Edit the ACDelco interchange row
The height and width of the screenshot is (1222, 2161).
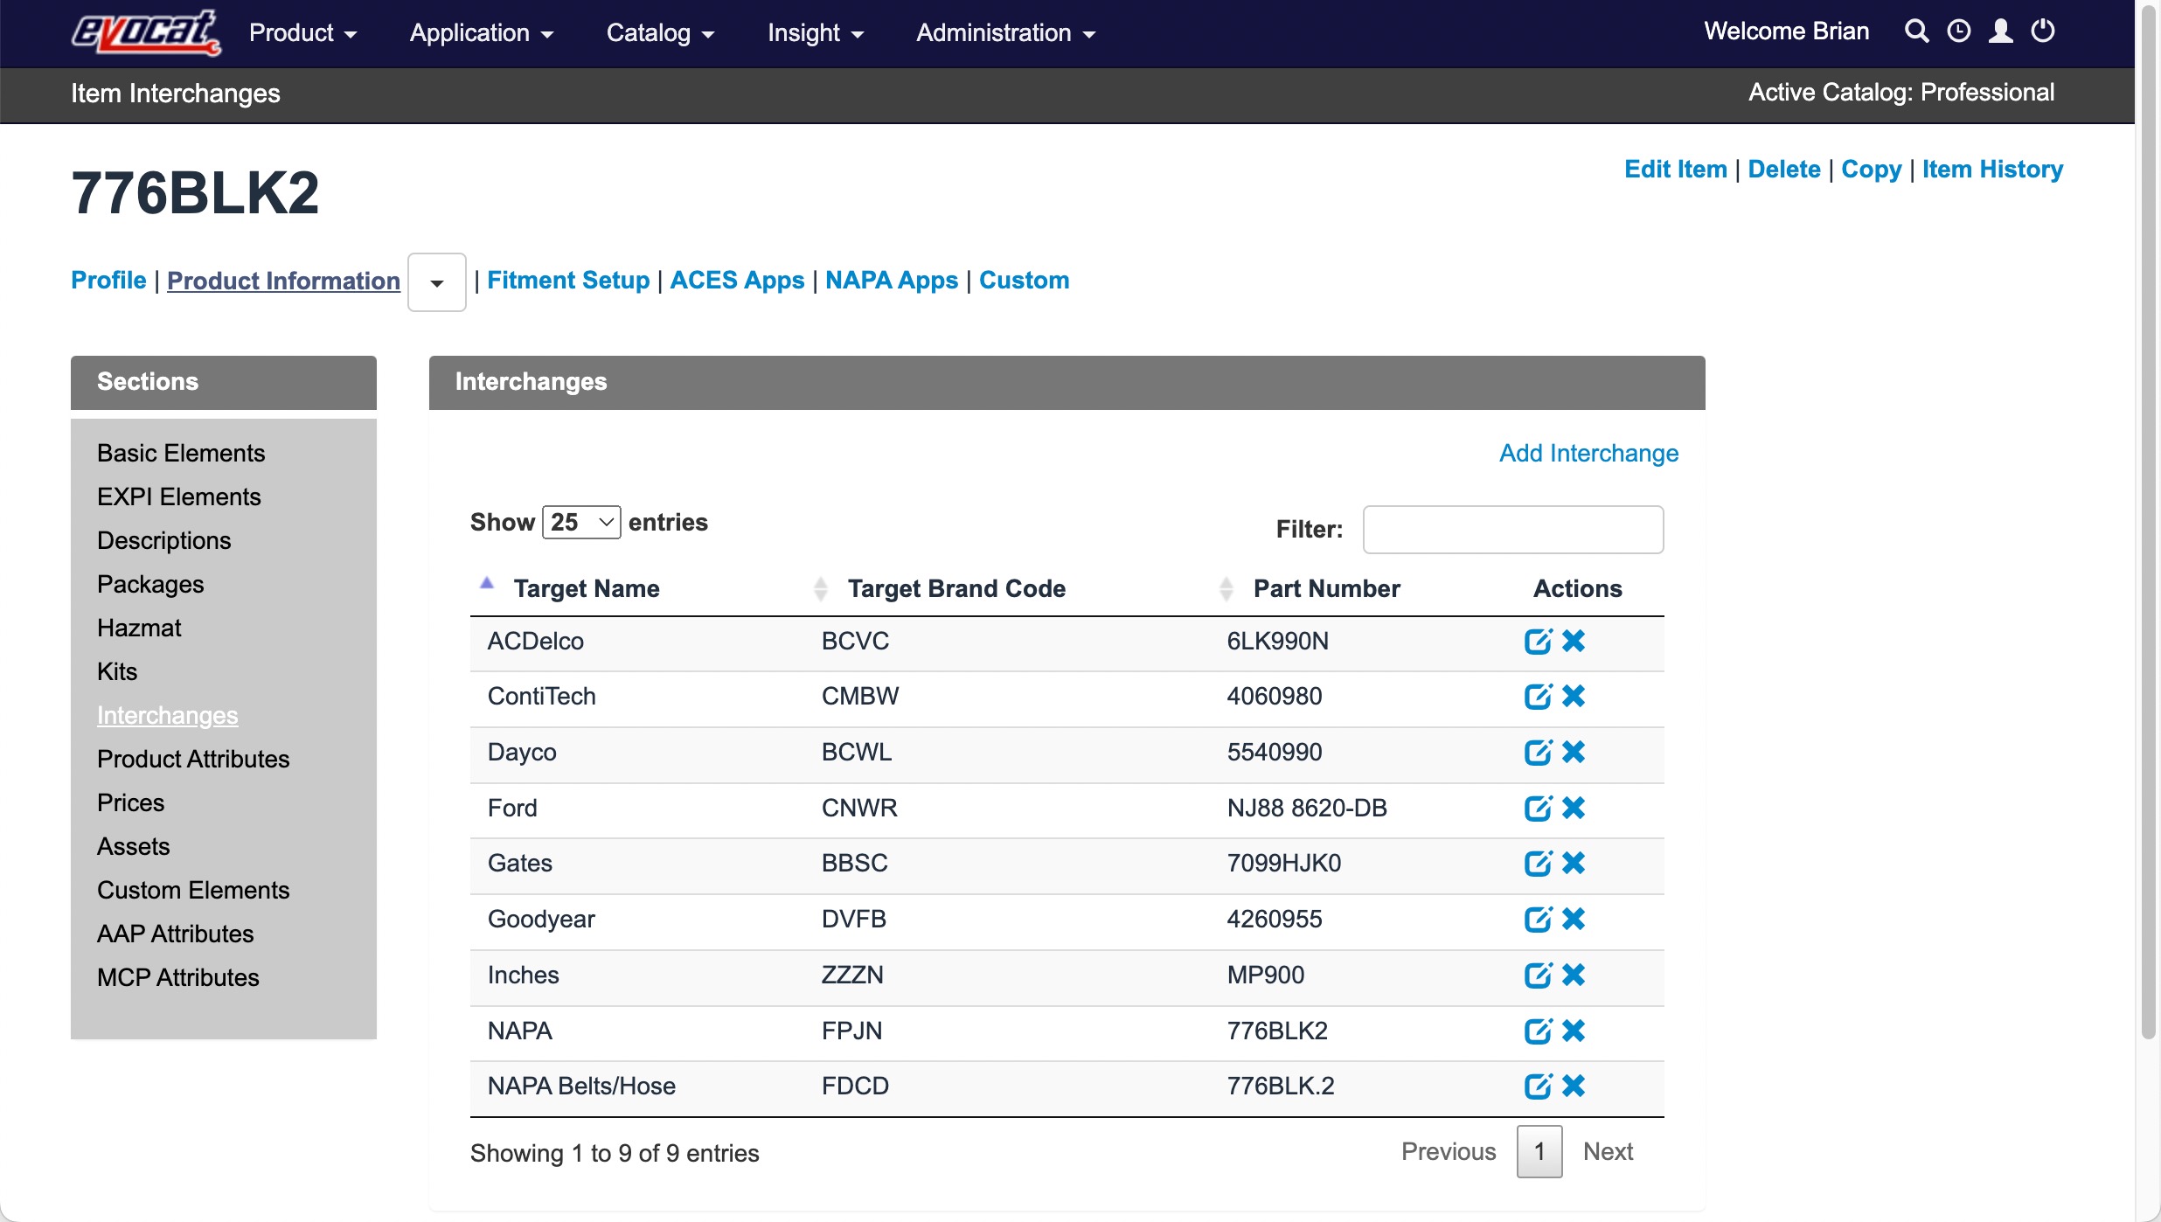1539,641
